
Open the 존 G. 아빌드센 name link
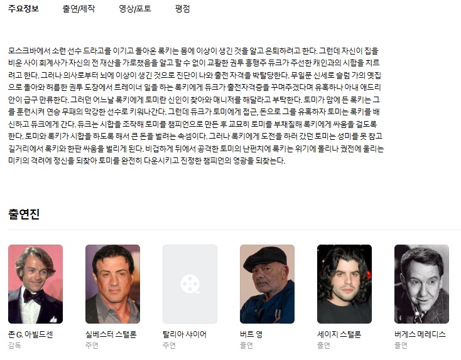(31, 334)
